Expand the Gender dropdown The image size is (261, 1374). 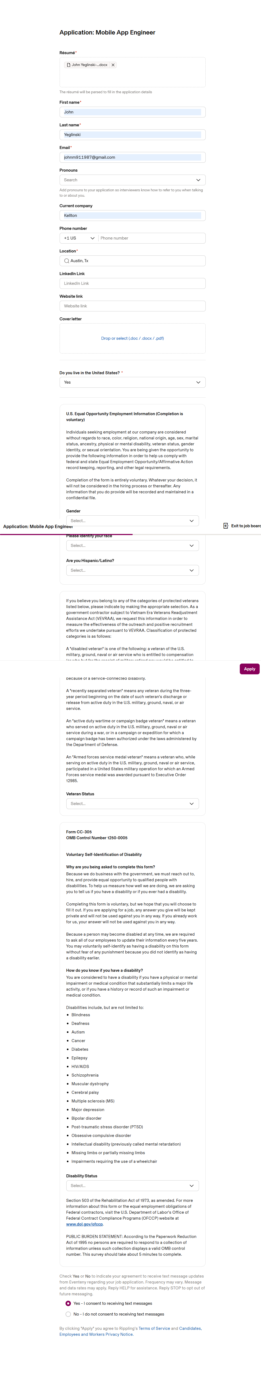pyautogui.click(x=132, y=521)
